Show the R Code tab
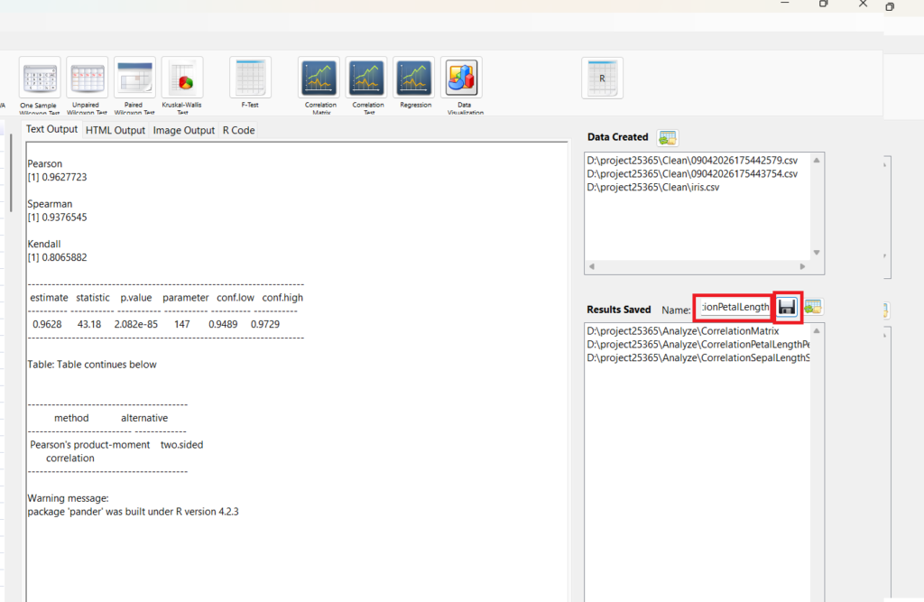Image resolution: width=924 pixels, height=602 pixels. (x=239, y=130)
